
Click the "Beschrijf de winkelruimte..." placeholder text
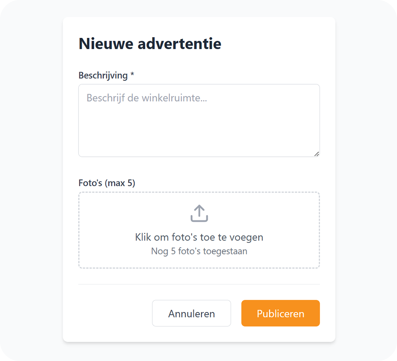click(147, 98)
